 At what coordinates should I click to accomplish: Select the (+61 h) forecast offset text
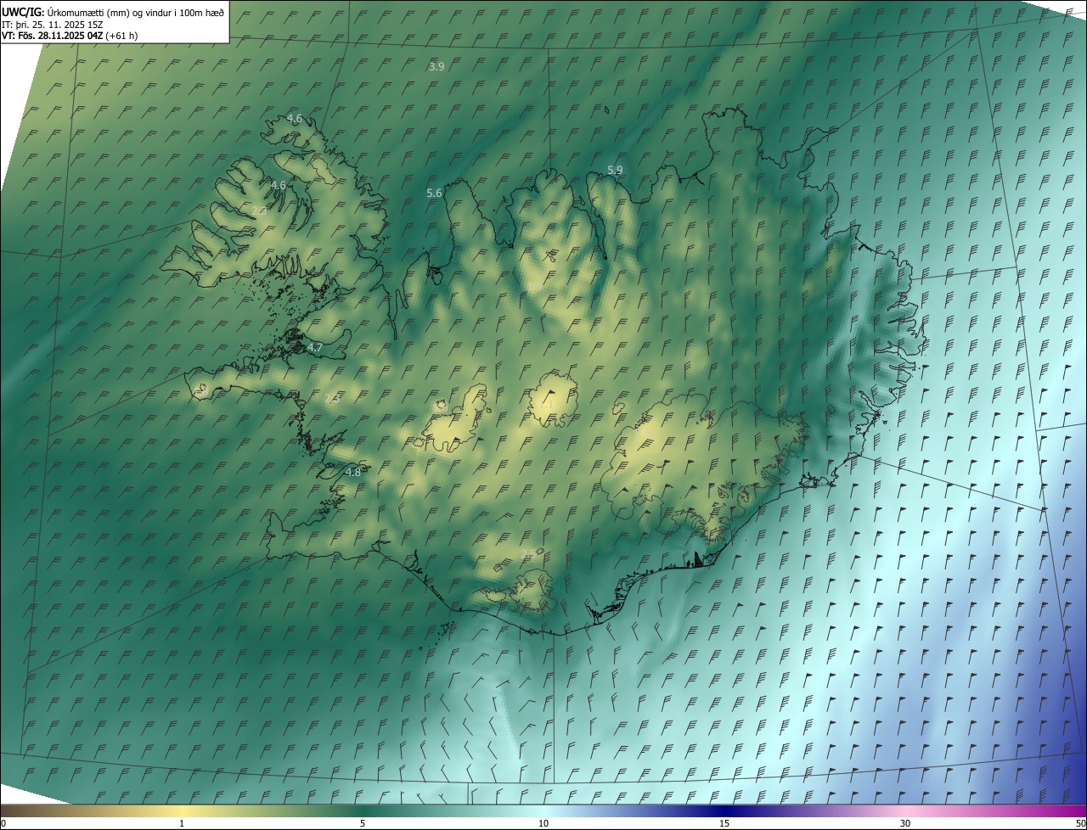coord(121,36)
